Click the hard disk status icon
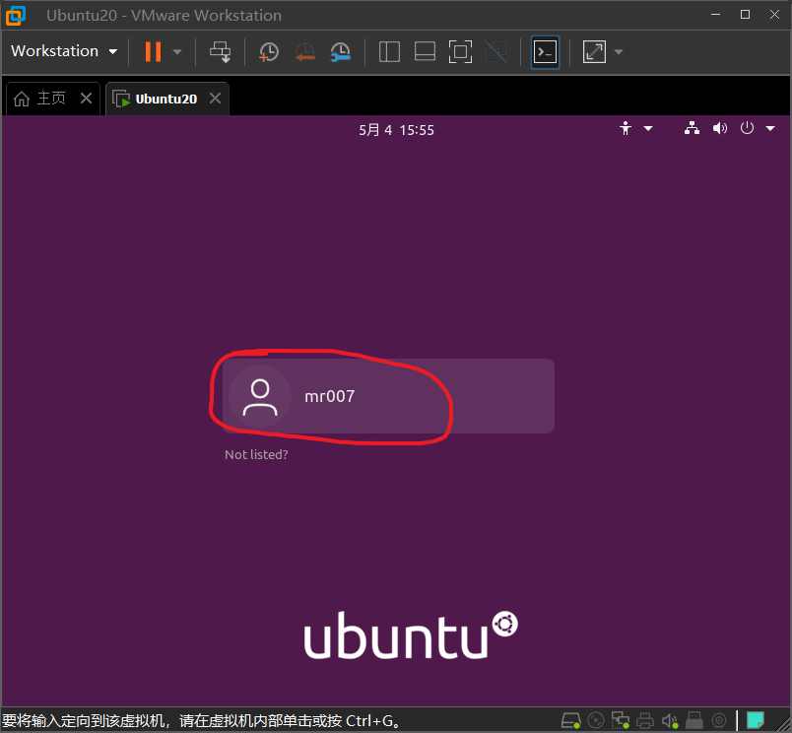This screenshot has width=792, height=733. coord(571,720)
